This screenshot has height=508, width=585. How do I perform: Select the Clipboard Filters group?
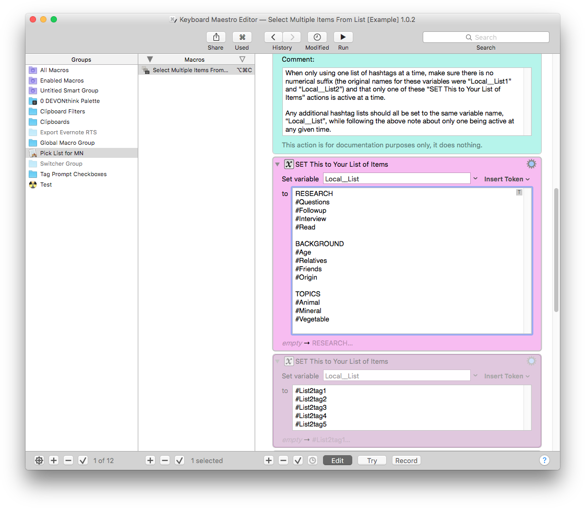(82, 112)
